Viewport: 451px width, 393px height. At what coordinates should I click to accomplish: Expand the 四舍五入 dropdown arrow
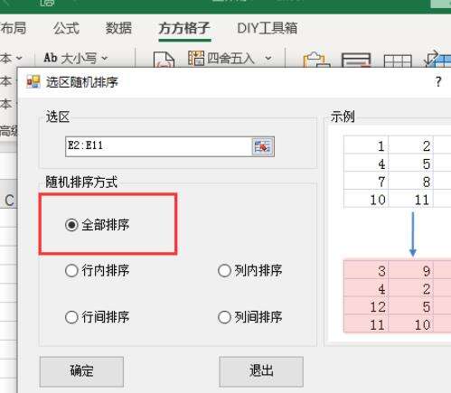pos(268,58)
